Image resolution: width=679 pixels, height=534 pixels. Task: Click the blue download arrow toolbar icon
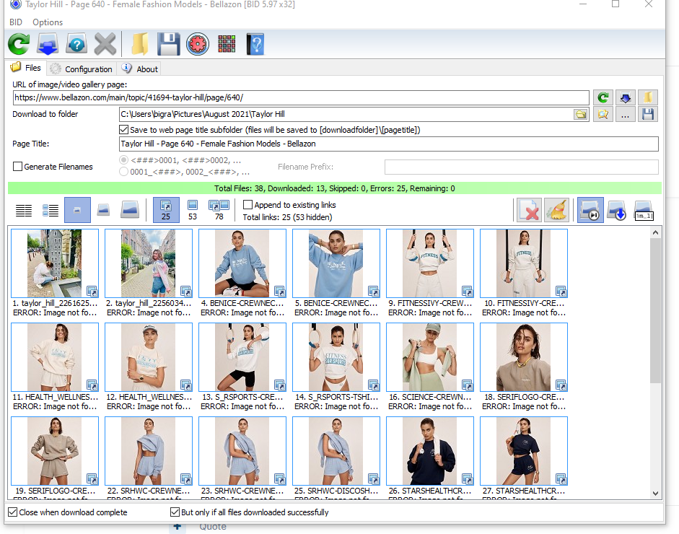(x=48, y=44)
